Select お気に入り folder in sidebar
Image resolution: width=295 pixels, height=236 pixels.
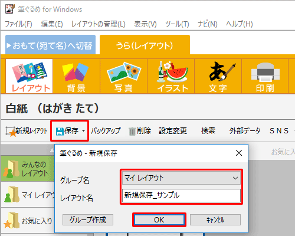28,221
